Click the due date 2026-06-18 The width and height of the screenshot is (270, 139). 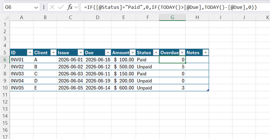[x=98, y=60]
